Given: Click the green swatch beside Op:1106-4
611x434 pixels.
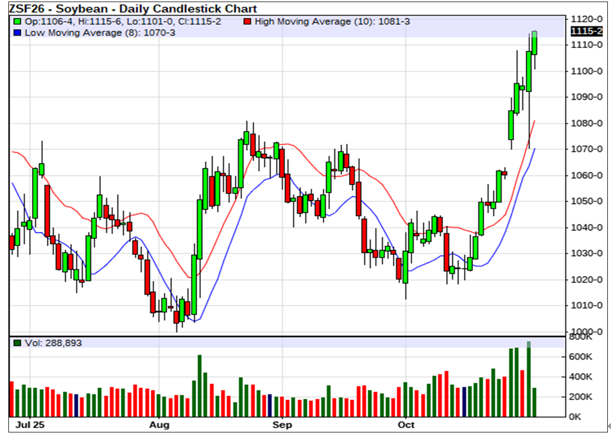Looking at the screenshot, I should click(17, 22).
